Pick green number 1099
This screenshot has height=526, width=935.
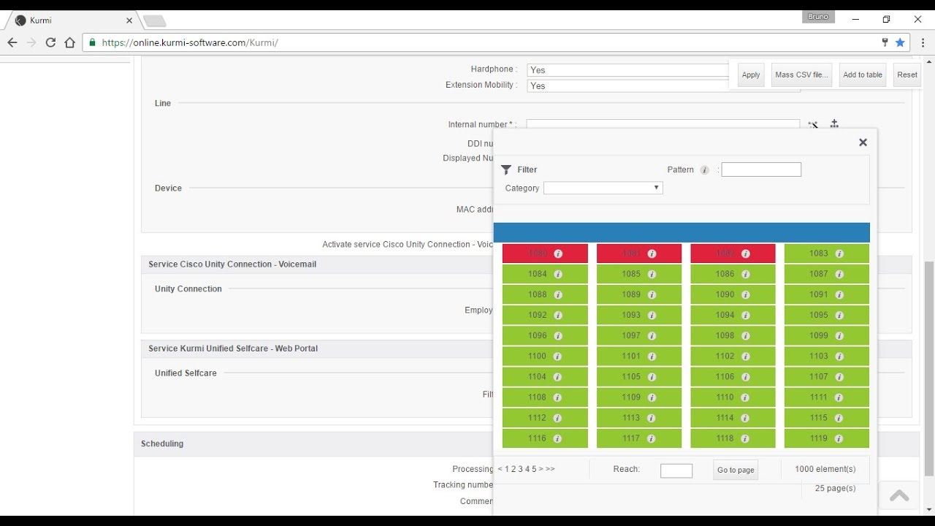coord(827,336)
